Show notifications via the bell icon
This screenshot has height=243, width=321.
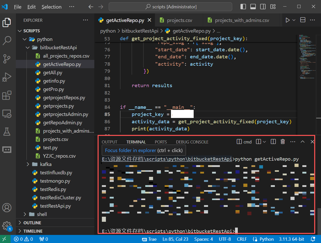pyautogui.click(x=313, y=239)
